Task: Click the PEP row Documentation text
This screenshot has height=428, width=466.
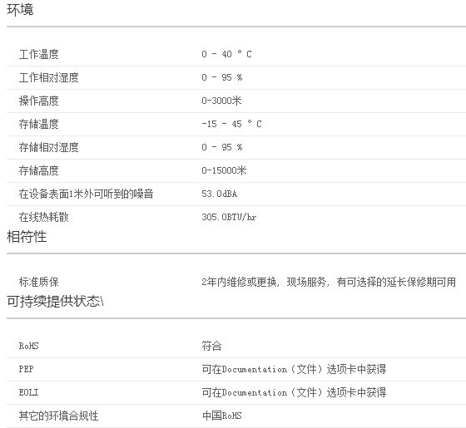Action: [x=294, y=369]
